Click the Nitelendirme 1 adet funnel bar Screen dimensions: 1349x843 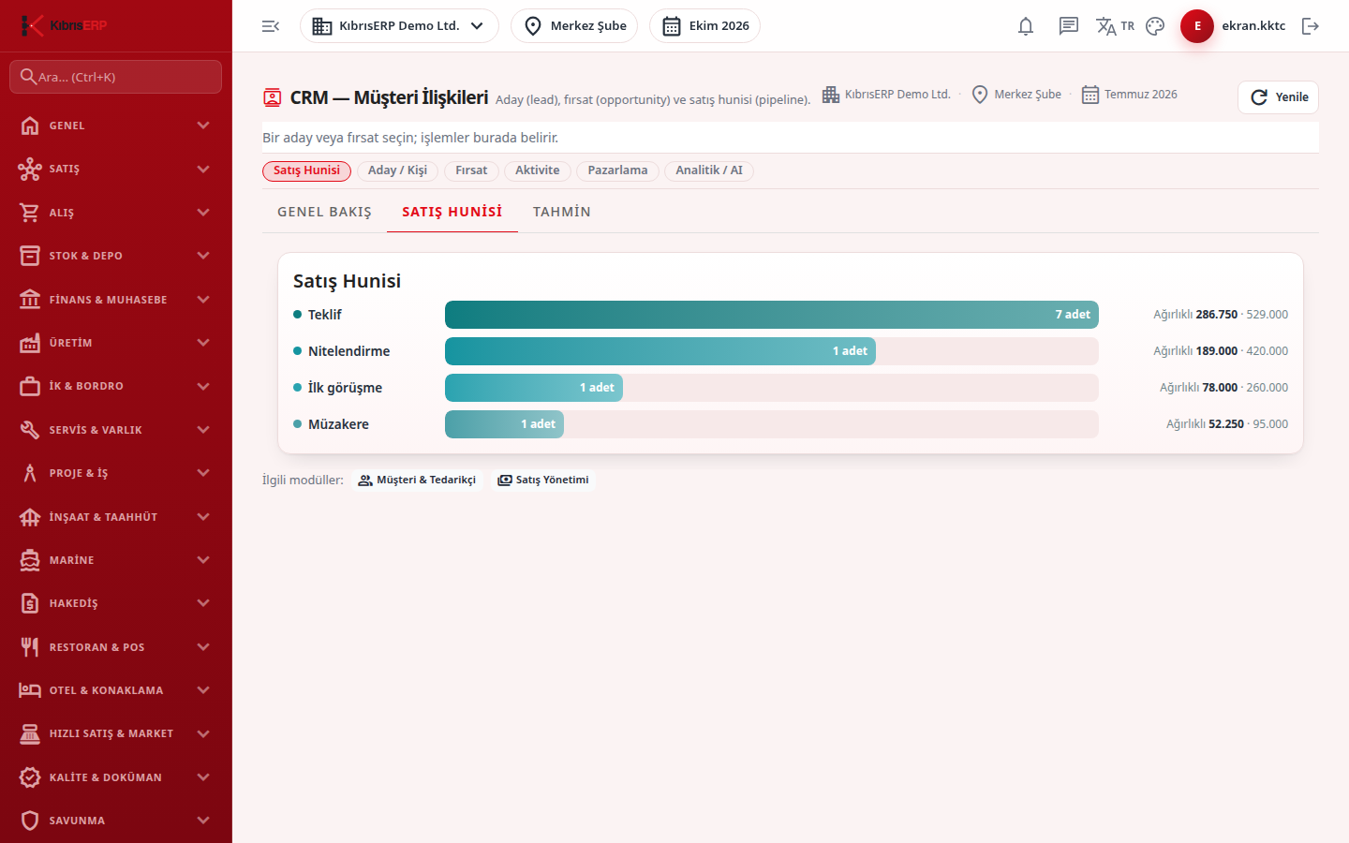click(660, 351)
